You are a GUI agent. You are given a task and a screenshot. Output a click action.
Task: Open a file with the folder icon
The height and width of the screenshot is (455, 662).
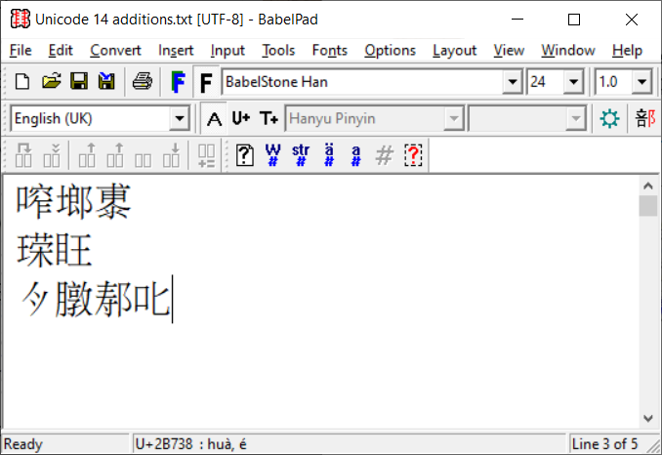click(51, 81)
